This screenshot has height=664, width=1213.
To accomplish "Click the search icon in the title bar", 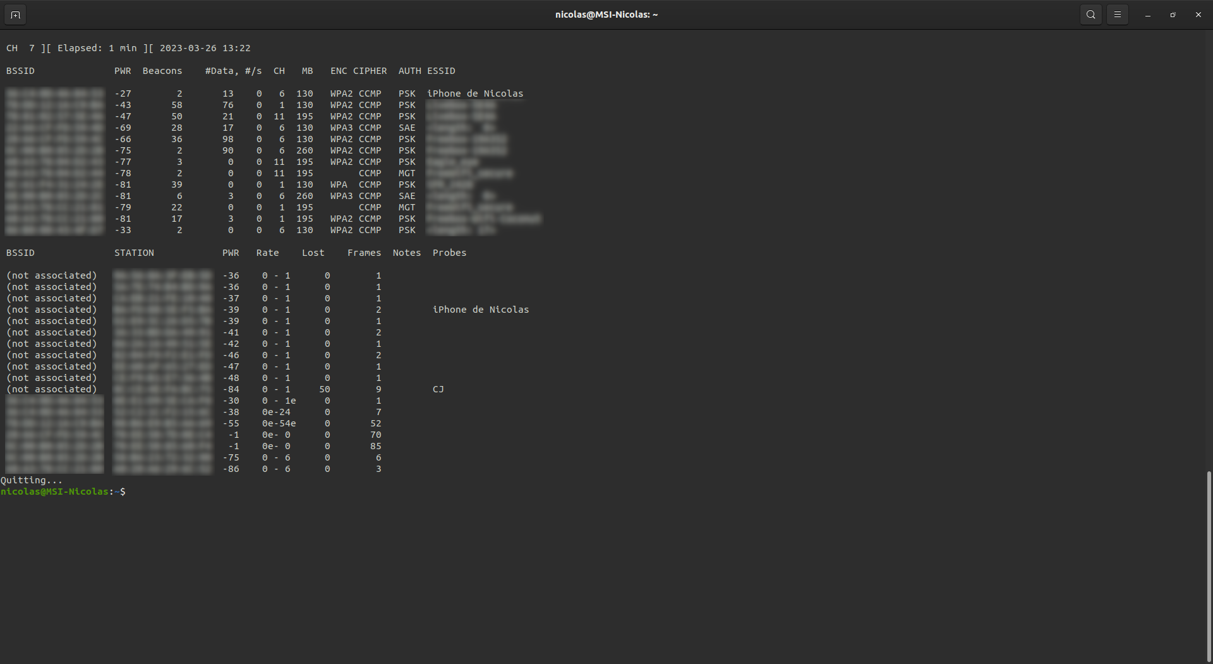I will click(1090, 15).
